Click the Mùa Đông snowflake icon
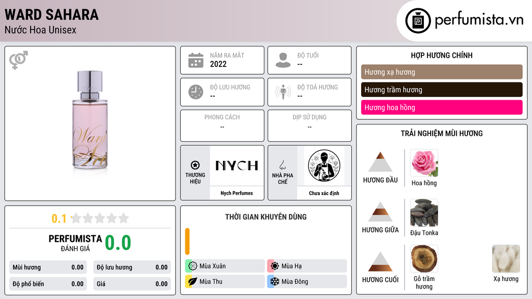The image size is (532, 299). [x=275, y=281]
